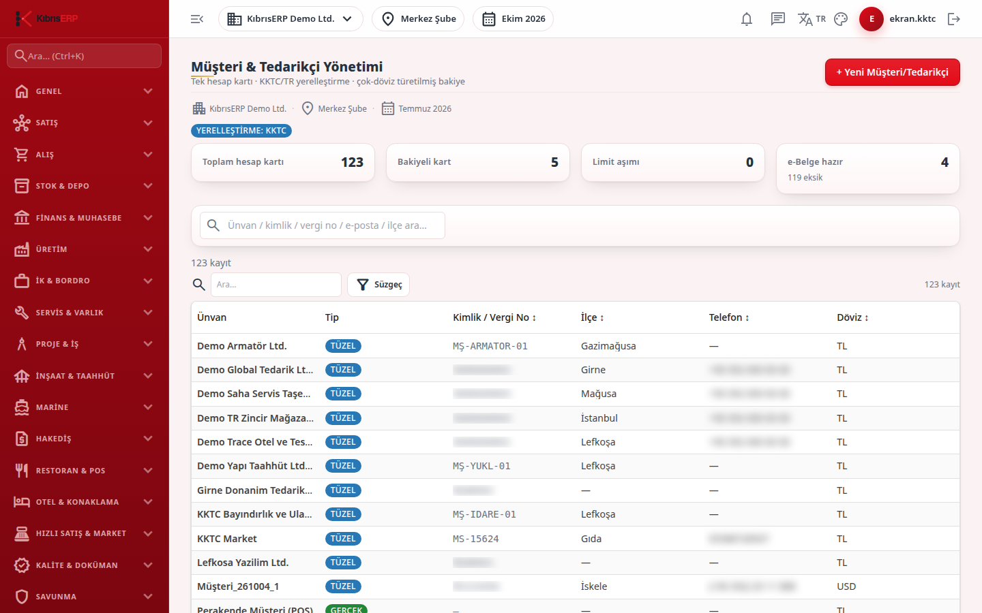Expand the STOK & DEPO chevron
Image resolution: width=982 pixels, height=613 pixels.
[x=148, y=186]
